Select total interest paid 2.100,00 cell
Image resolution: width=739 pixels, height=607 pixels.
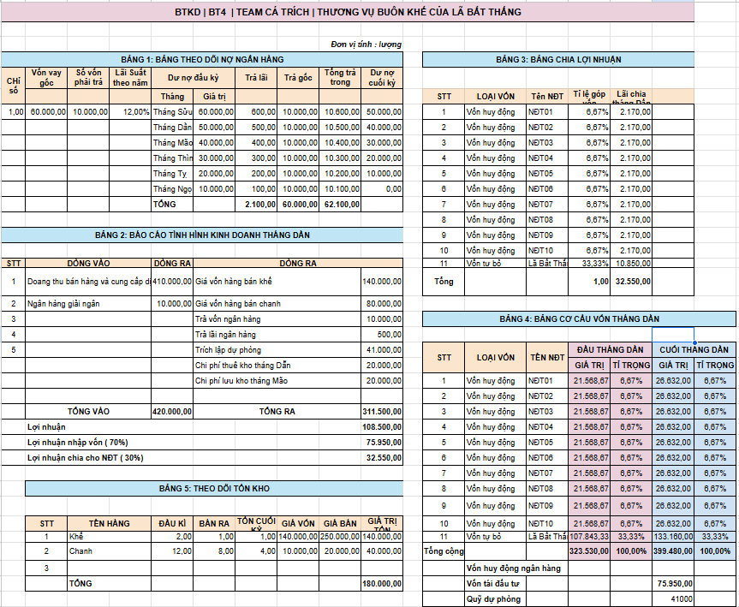click(x=256, y=204)
